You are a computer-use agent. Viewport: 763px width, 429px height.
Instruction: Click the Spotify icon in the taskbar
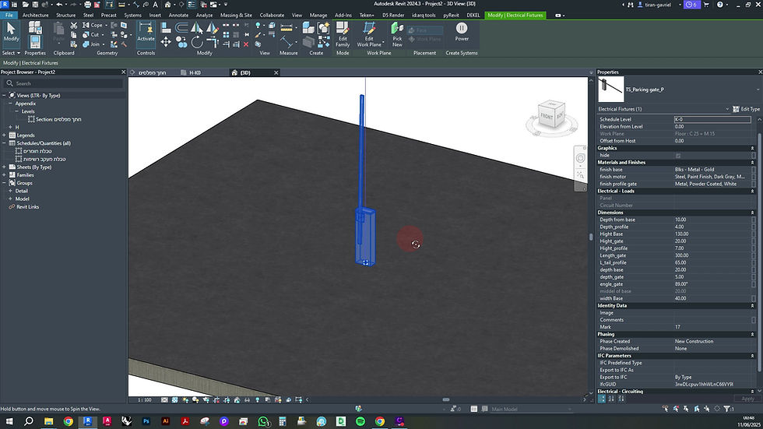point(360,421)
